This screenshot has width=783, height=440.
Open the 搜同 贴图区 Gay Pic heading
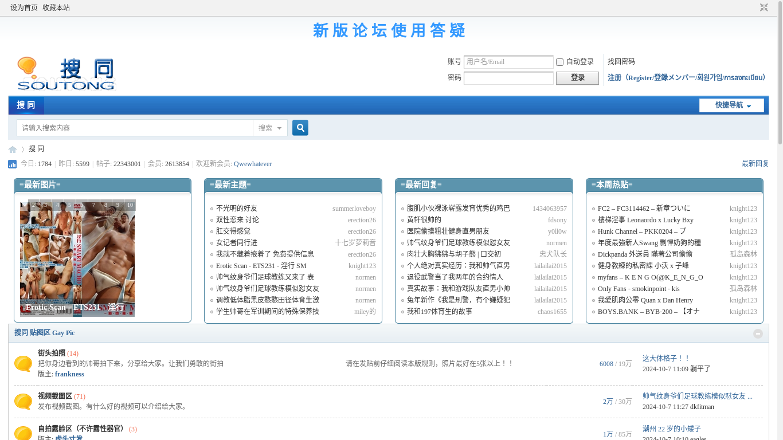[x=44, y=333]
